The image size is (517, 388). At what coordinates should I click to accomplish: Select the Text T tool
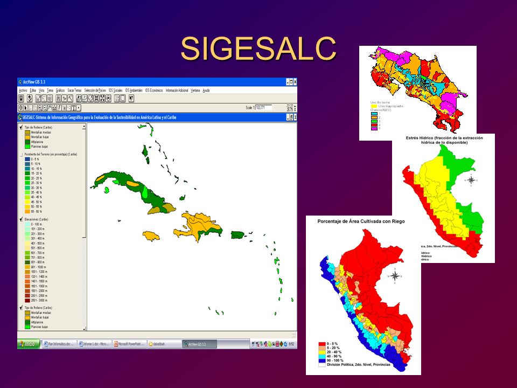[x=74, y=108]
